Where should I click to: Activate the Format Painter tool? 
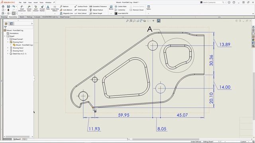point(42,8)
